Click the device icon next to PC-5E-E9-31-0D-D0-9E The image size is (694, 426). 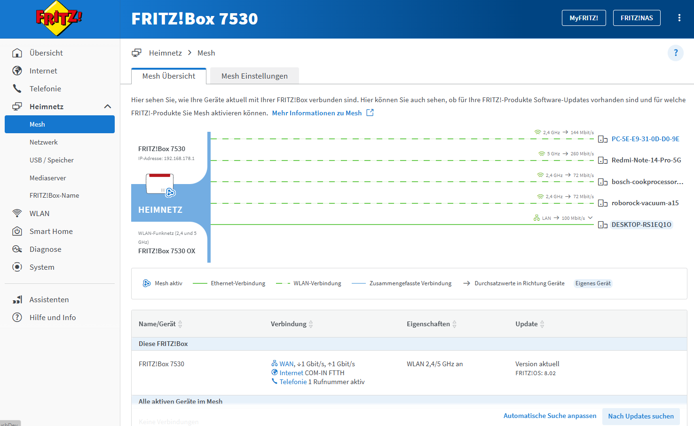tap(603, 139)
